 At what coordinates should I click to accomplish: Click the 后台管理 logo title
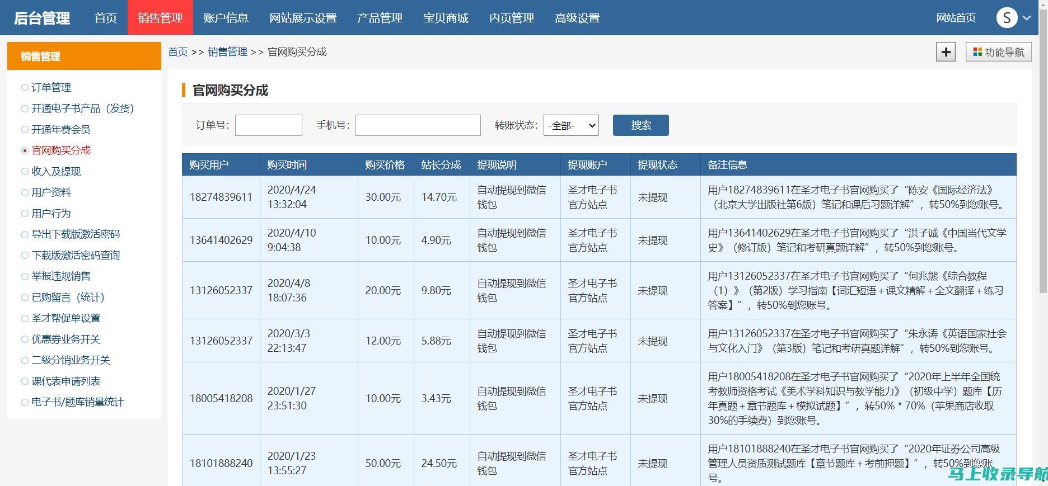42,18
